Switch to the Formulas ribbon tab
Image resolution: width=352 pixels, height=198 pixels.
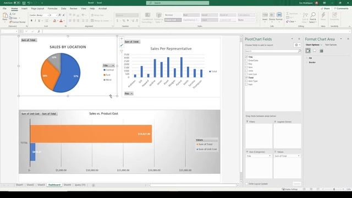click(52, 9)
